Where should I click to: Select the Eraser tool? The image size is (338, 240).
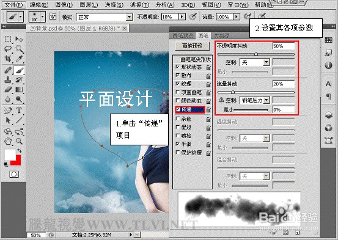8,89
